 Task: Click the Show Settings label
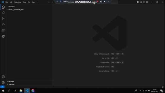tap(104, 71)
